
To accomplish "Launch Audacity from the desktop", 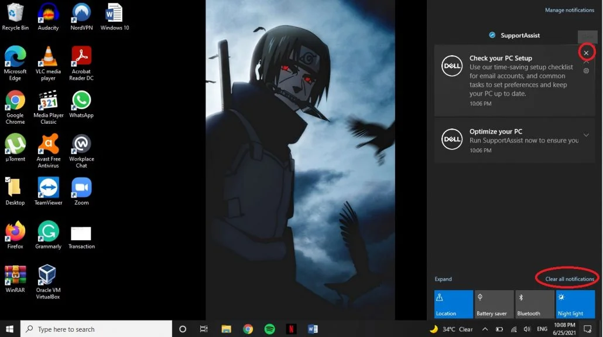I will pos(48,16).
